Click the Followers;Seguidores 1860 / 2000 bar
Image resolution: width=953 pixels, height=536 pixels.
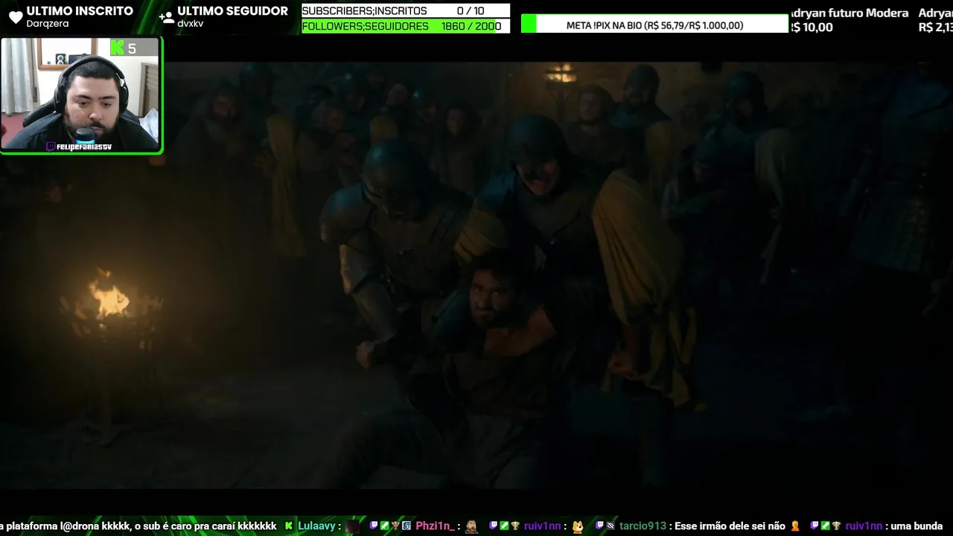click(406, 26)
